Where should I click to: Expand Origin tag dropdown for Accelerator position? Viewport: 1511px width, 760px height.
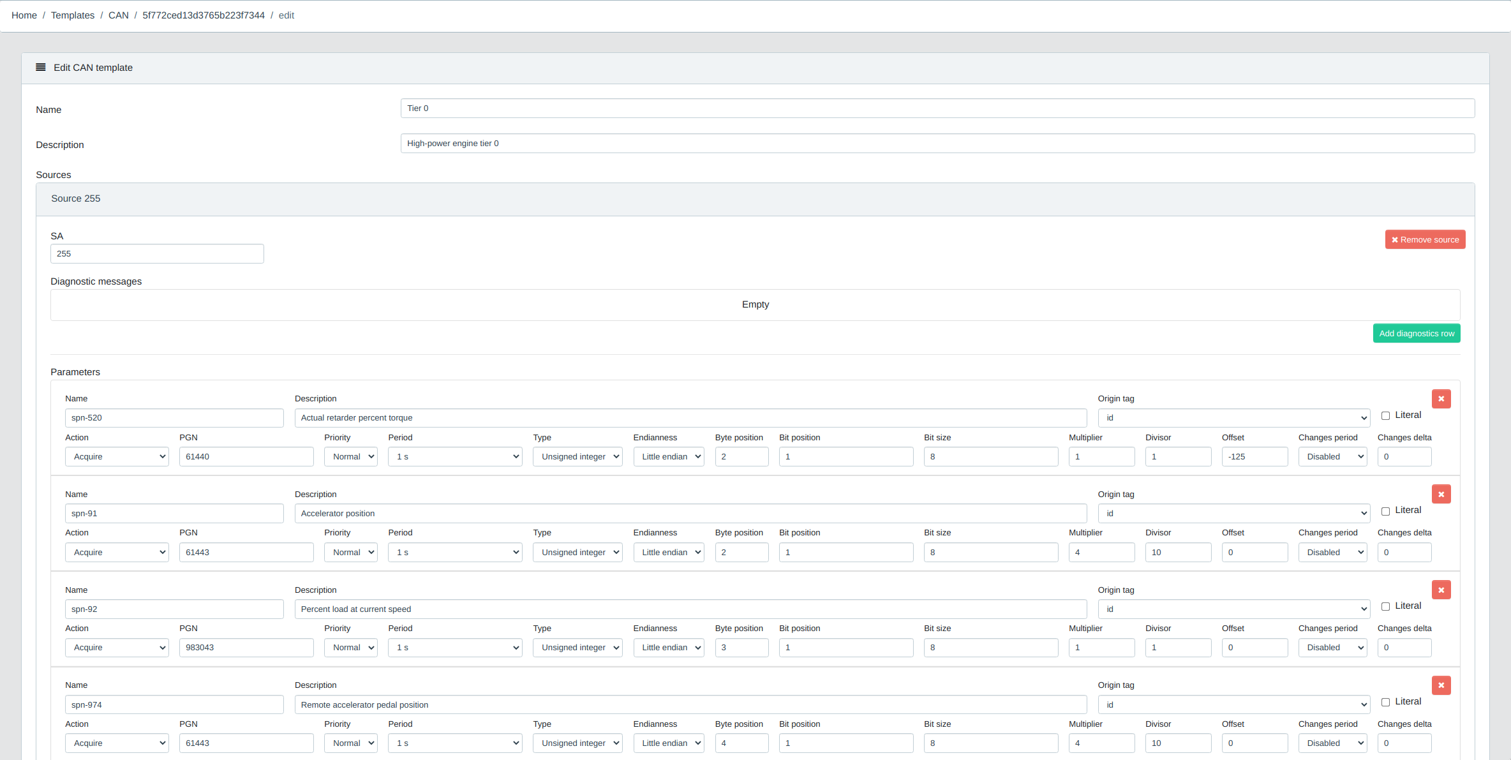coord(1233,514)
